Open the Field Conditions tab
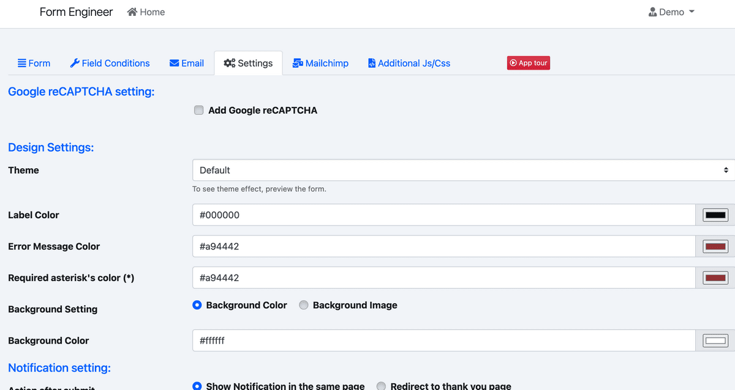The width and height of the screenshot is (735, 390). pyautogui.click(x=115, y=63)
